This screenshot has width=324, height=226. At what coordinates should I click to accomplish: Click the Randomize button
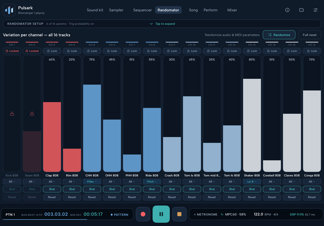pyautogui.click(x=279, y=35)
